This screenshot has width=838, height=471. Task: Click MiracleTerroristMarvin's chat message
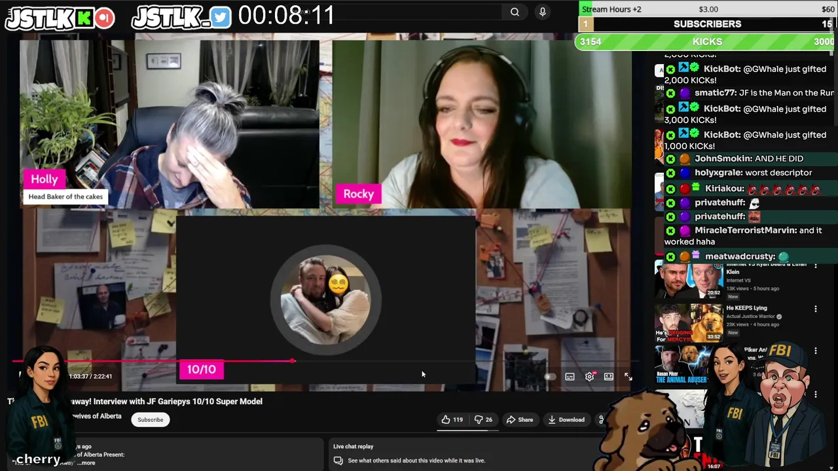click(x=751, y=236)
